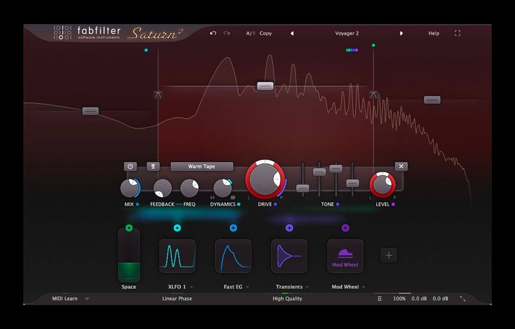Click the first TONE slider handle

pyautogui.click(x=302, y=188)
